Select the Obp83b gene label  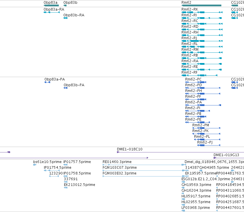(70, 3)
